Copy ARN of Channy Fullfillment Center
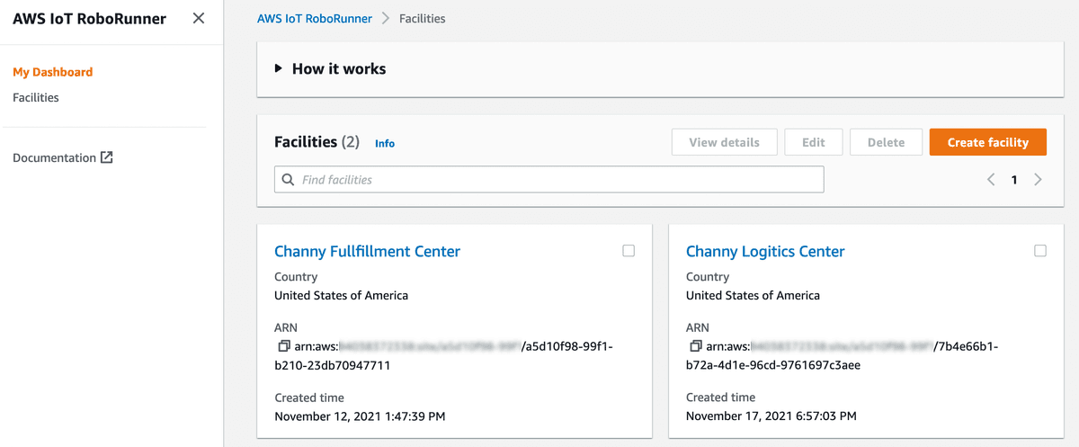The width and height of the screenshot is (1079, 447). pyautogui.click(x=283, y=346)
